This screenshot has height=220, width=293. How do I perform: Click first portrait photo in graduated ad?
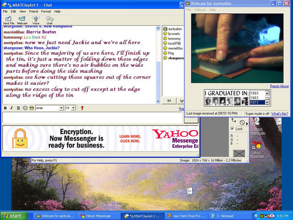208,101
